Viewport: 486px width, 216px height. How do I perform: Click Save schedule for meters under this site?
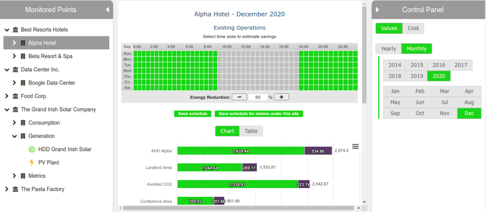click(x=259, y=114)
